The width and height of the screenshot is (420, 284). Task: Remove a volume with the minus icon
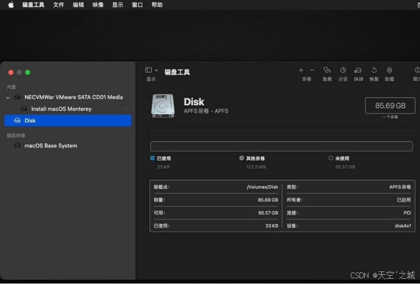(312, 70)
